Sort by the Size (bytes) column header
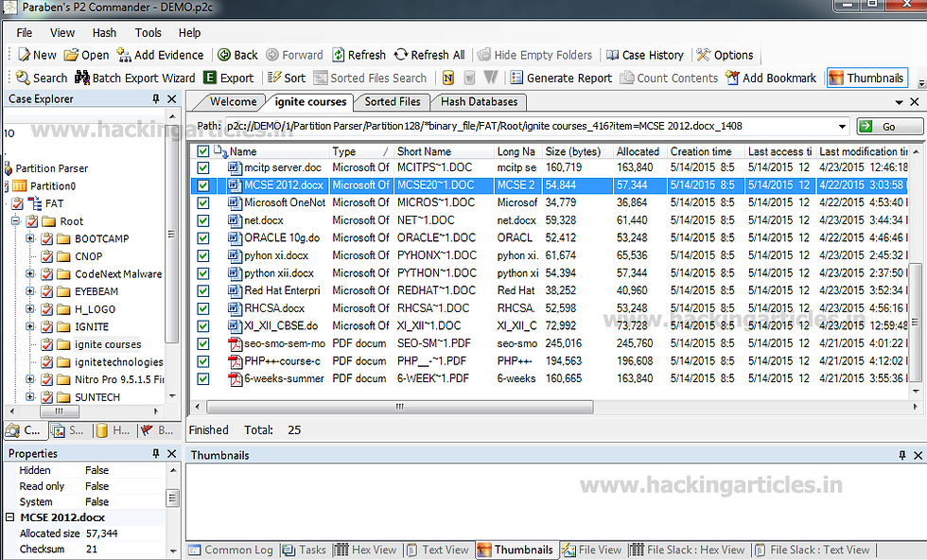Screen dimensions: 927x560 pyautogui.click(x=577, y=151)
